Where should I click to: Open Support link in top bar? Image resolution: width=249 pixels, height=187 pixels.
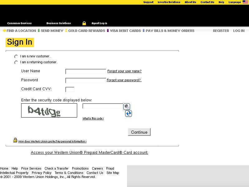[148, 2]
